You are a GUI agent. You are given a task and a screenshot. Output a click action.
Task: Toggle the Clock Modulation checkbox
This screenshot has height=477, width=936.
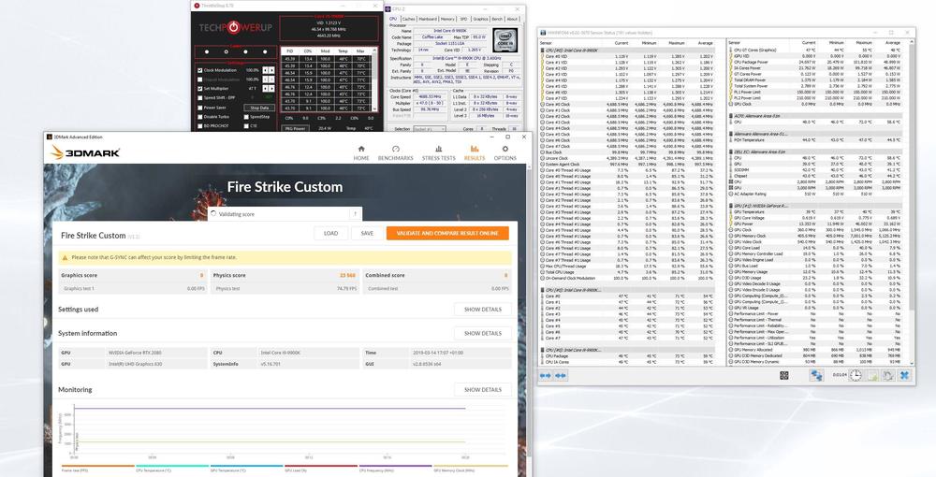pos(200,70)
